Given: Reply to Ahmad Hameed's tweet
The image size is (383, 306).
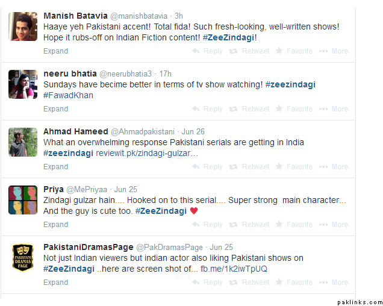Looking at the screenshot, I should 207,167.
